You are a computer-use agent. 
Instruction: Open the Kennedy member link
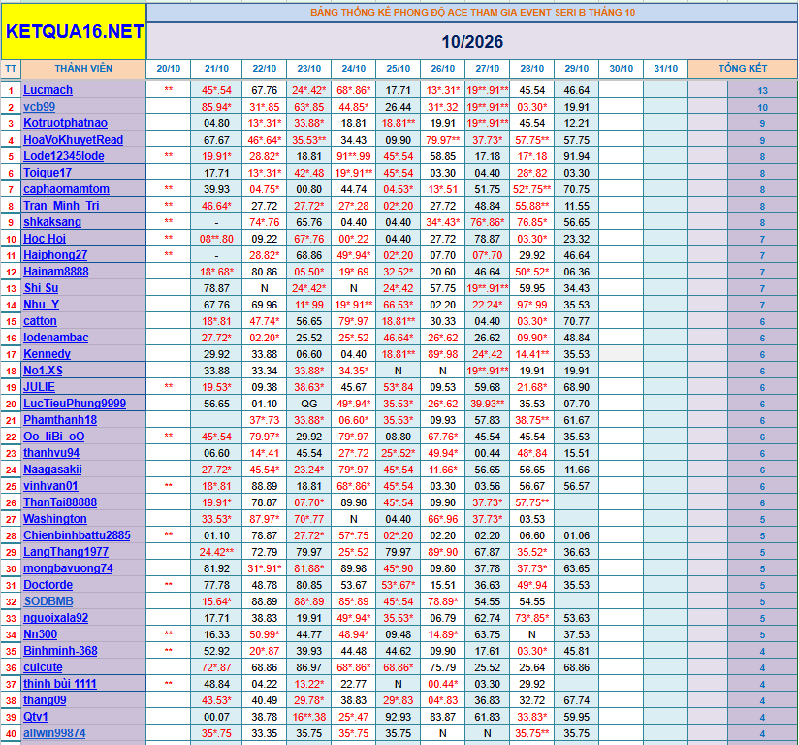(x=47, y=354)
